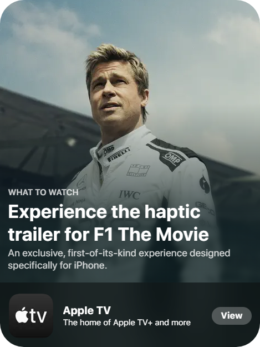Click the Pirelli logo on the collar
The height and width of the screenshot is (347, 260).
119,154
